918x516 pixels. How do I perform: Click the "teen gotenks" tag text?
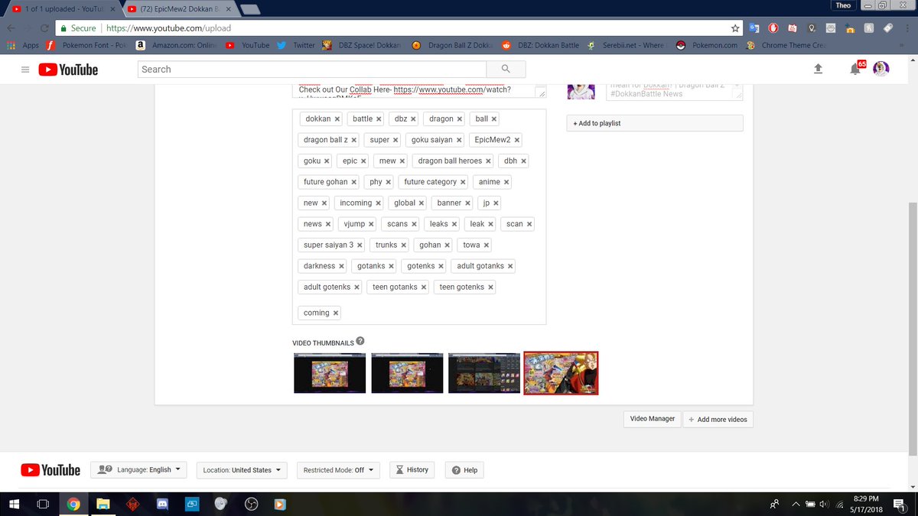(461, 287)
